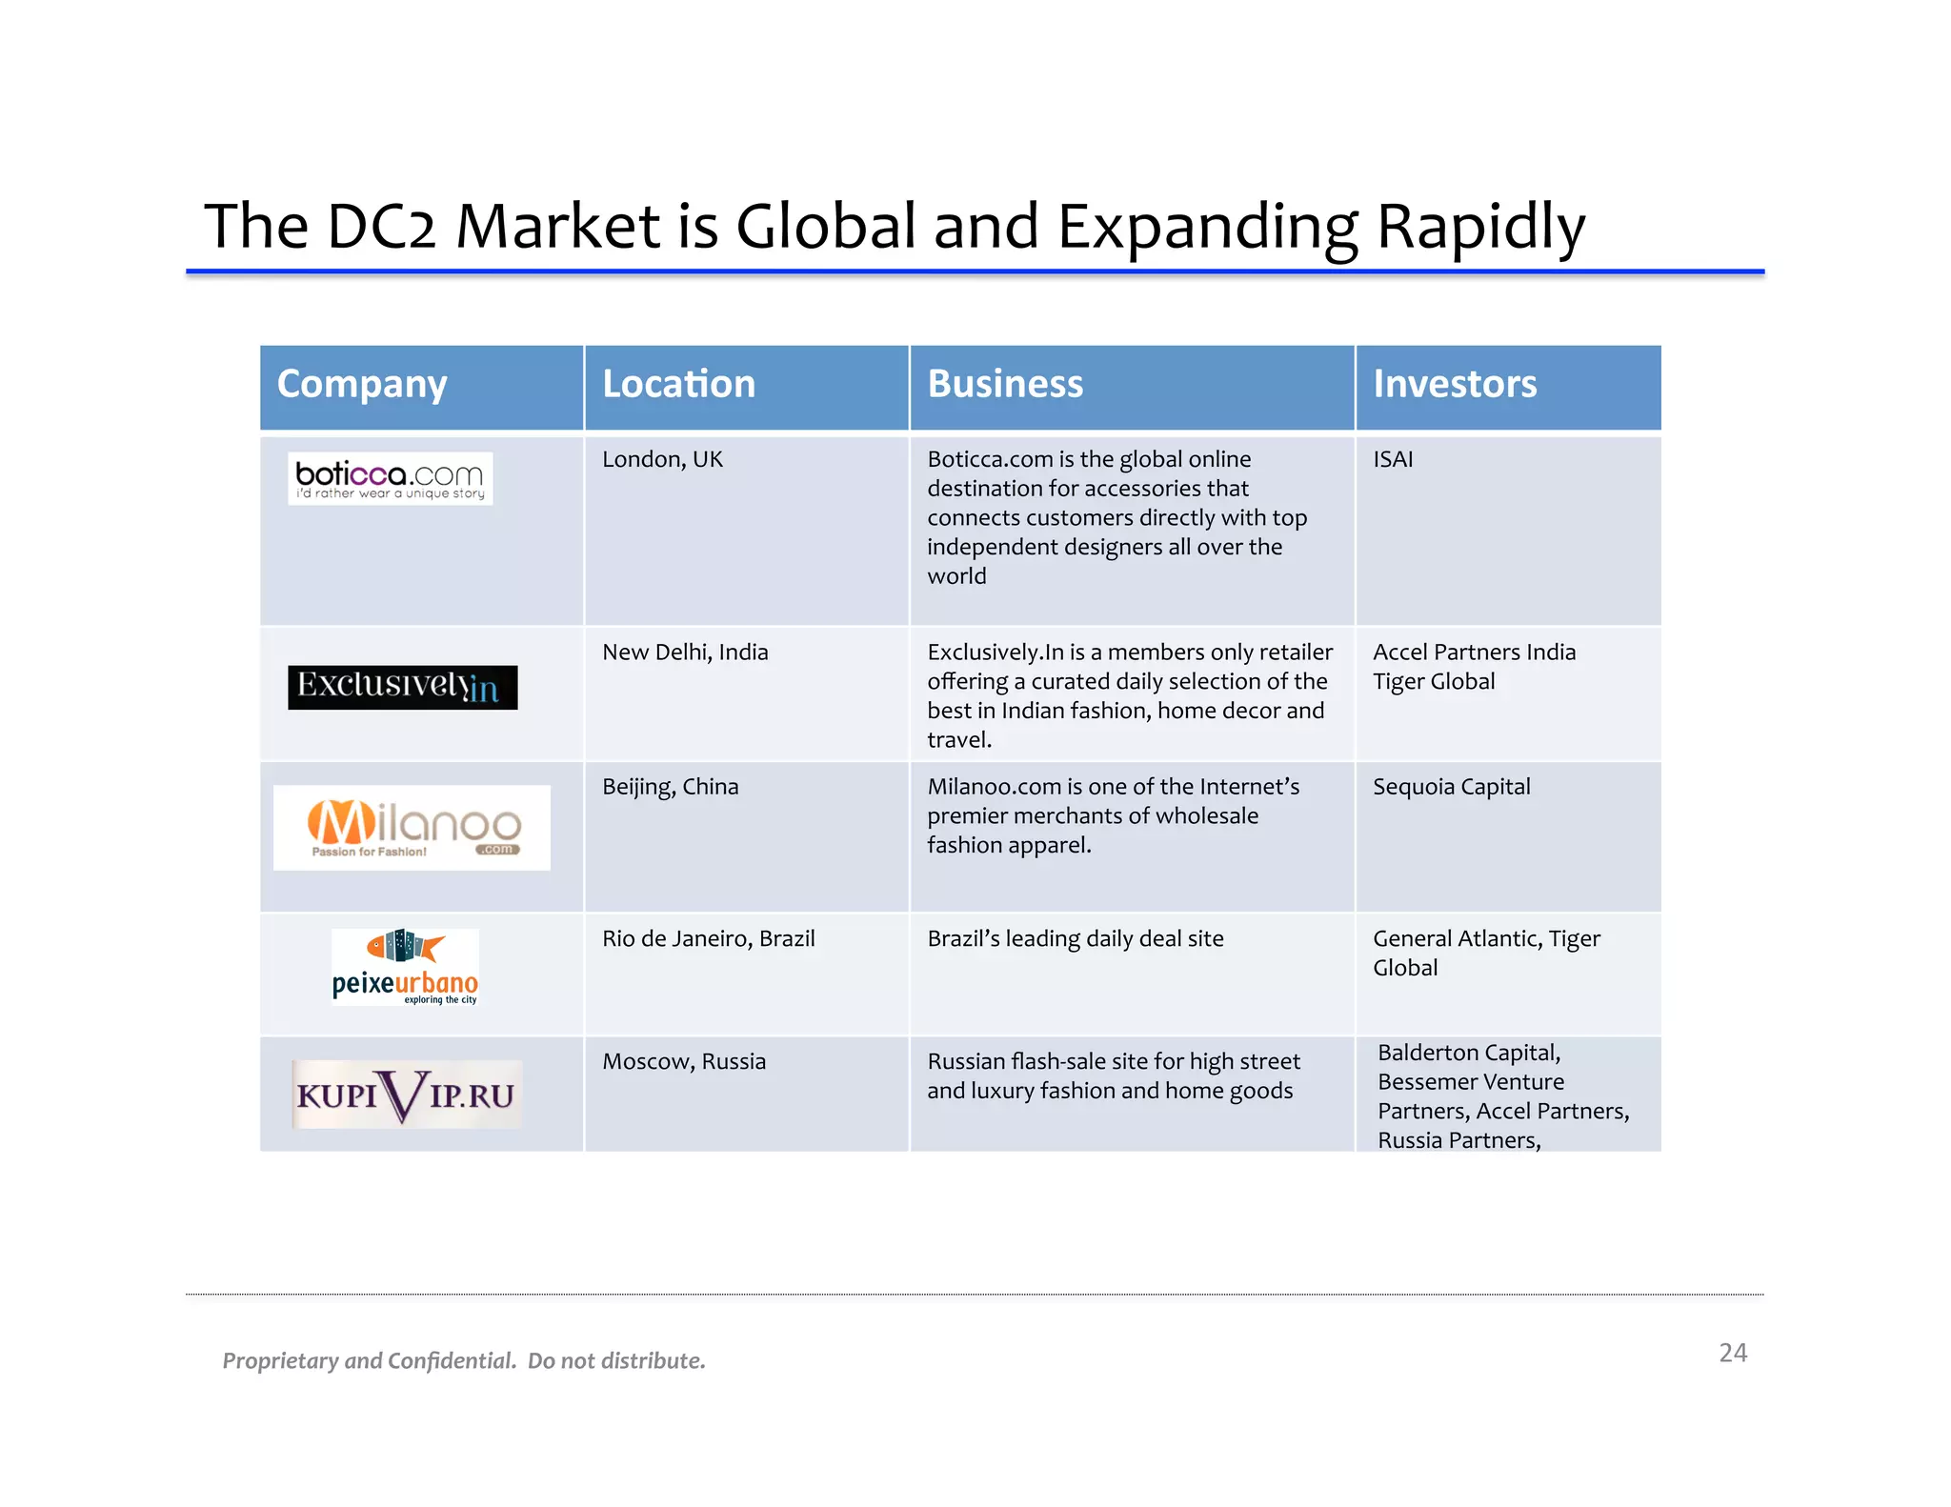The image size is (1951, 1507).
Task: Click Brazil's leading daily deal site text
Action: (1075, 939)
